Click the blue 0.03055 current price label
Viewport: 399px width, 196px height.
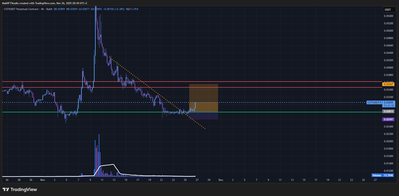point(388,102)
